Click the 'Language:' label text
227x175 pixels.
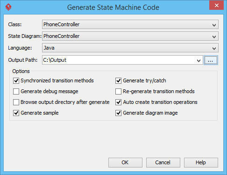click(20, 48)
